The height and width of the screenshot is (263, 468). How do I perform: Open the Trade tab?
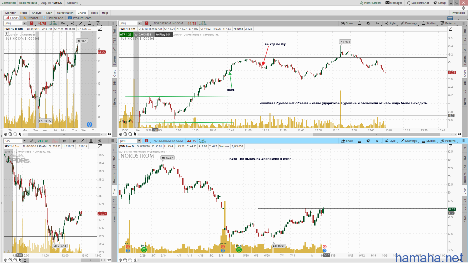click(x=23, y=13)
